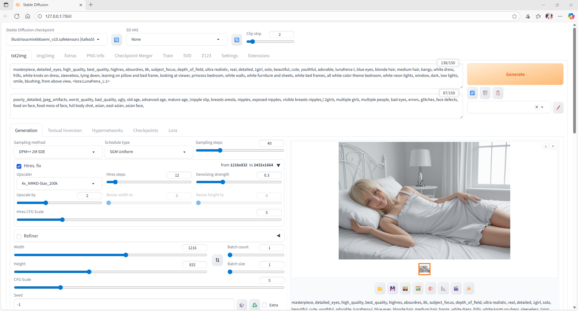Open the Checkpoints sub-tab
The height and width of the screenshot is (311, 578).
click(x=146, y=130)
